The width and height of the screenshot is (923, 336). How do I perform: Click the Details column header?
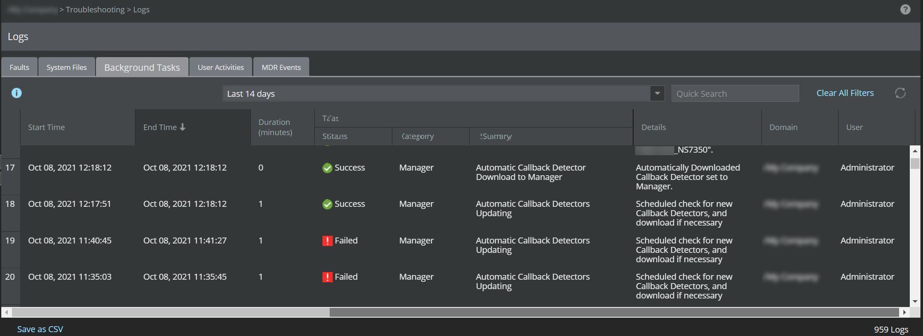tap(697, 127)
